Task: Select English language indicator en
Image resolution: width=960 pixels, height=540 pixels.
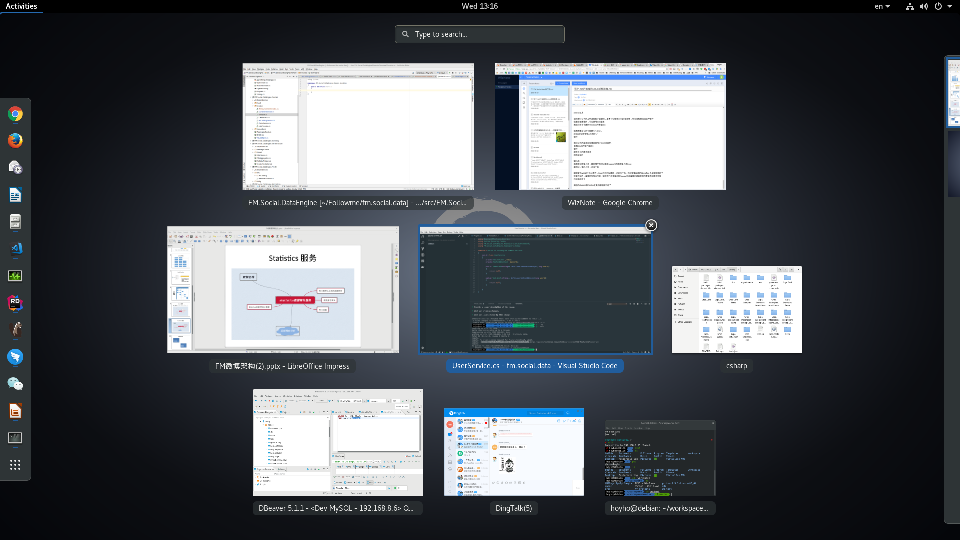Action: point(883,6)
